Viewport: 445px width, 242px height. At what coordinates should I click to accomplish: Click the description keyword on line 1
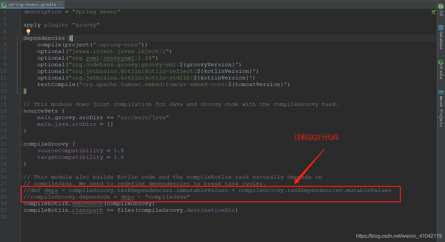tap(42, 12)
